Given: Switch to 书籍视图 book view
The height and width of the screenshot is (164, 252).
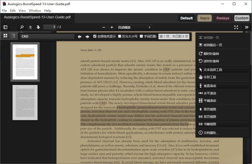Looking at the screenshot, I should pos(223,124).
